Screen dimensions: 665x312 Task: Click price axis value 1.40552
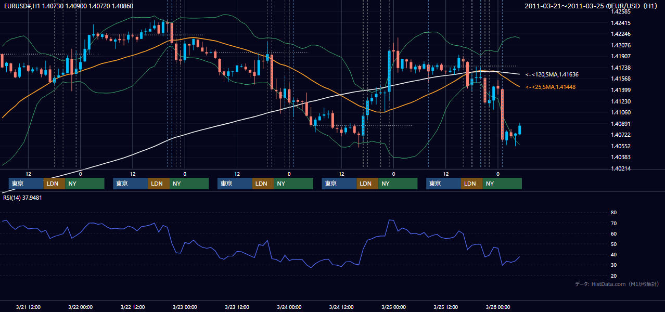tap(621, 146)
